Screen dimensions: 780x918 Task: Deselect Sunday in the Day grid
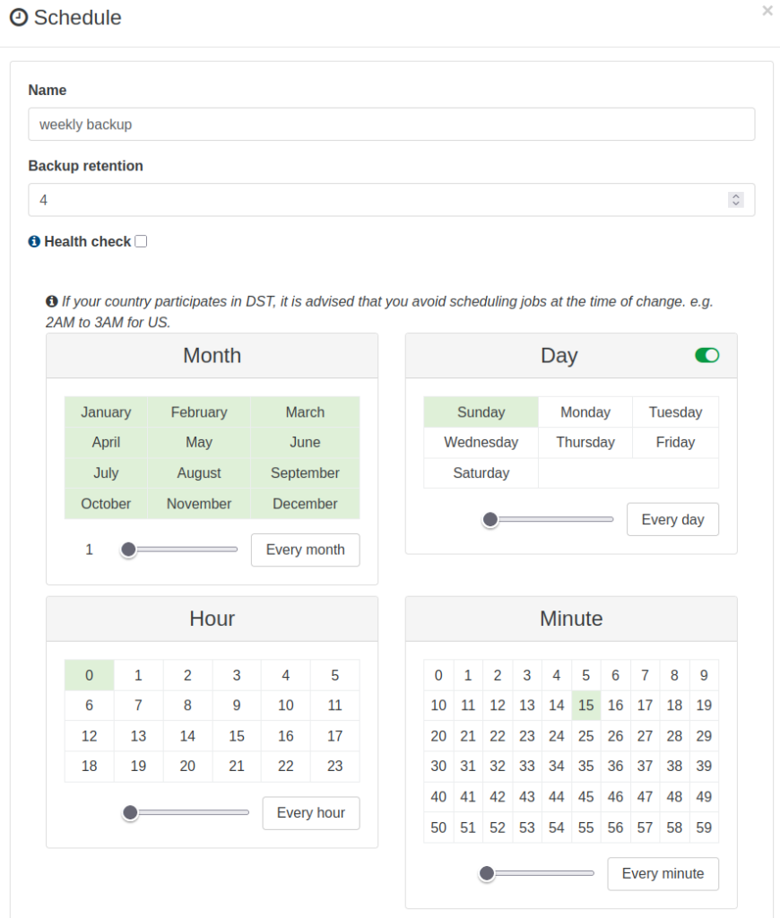(x=481, y=412)
